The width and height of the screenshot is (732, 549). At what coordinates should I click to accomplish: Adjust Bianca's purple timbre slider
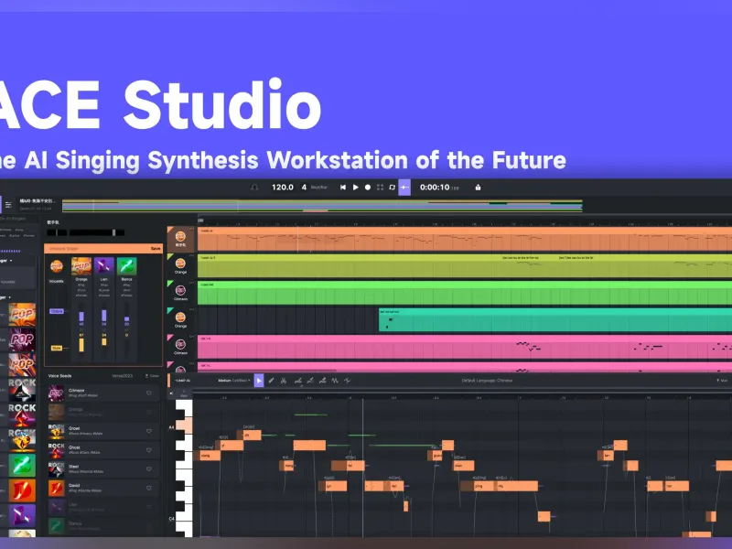coord(126,319)
